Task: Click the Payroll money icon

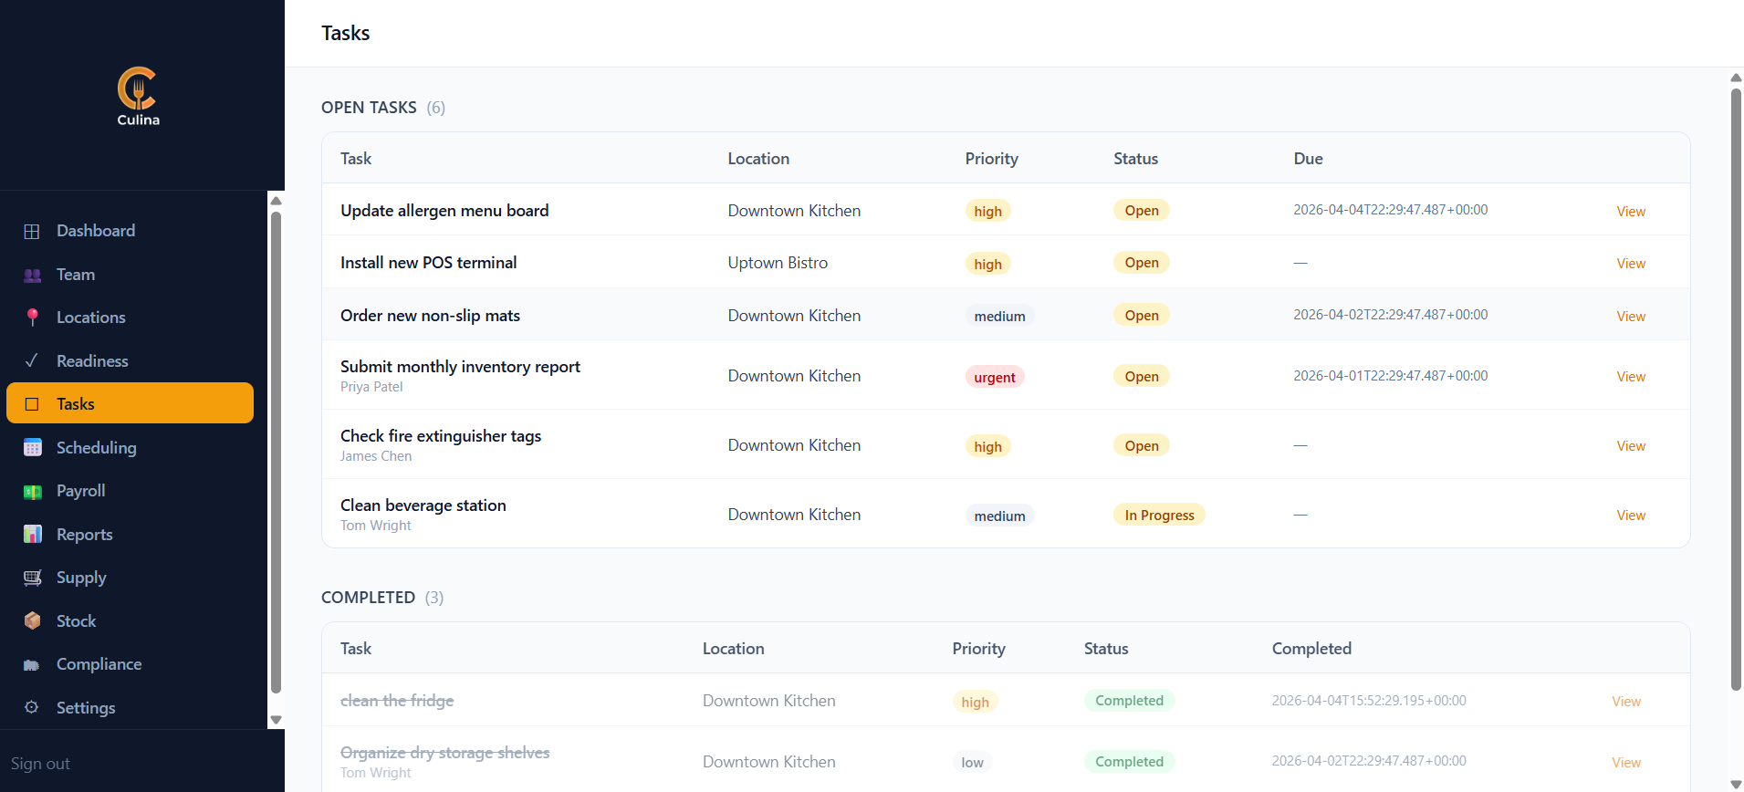Action: click(32, 491)
